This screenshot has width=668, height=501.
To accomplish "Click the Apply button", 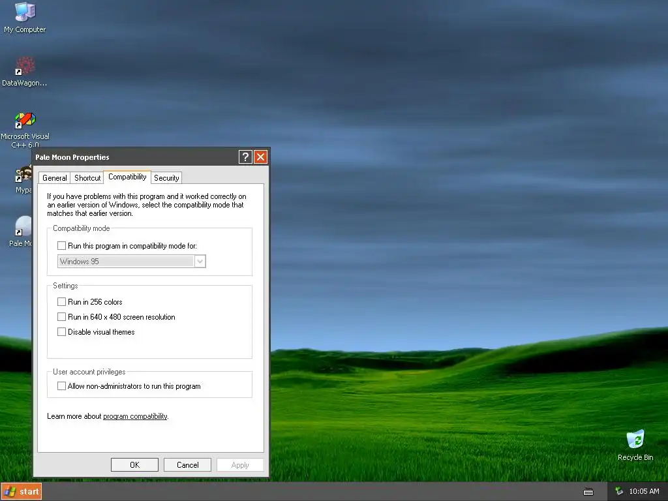I will tap(240, 464).
